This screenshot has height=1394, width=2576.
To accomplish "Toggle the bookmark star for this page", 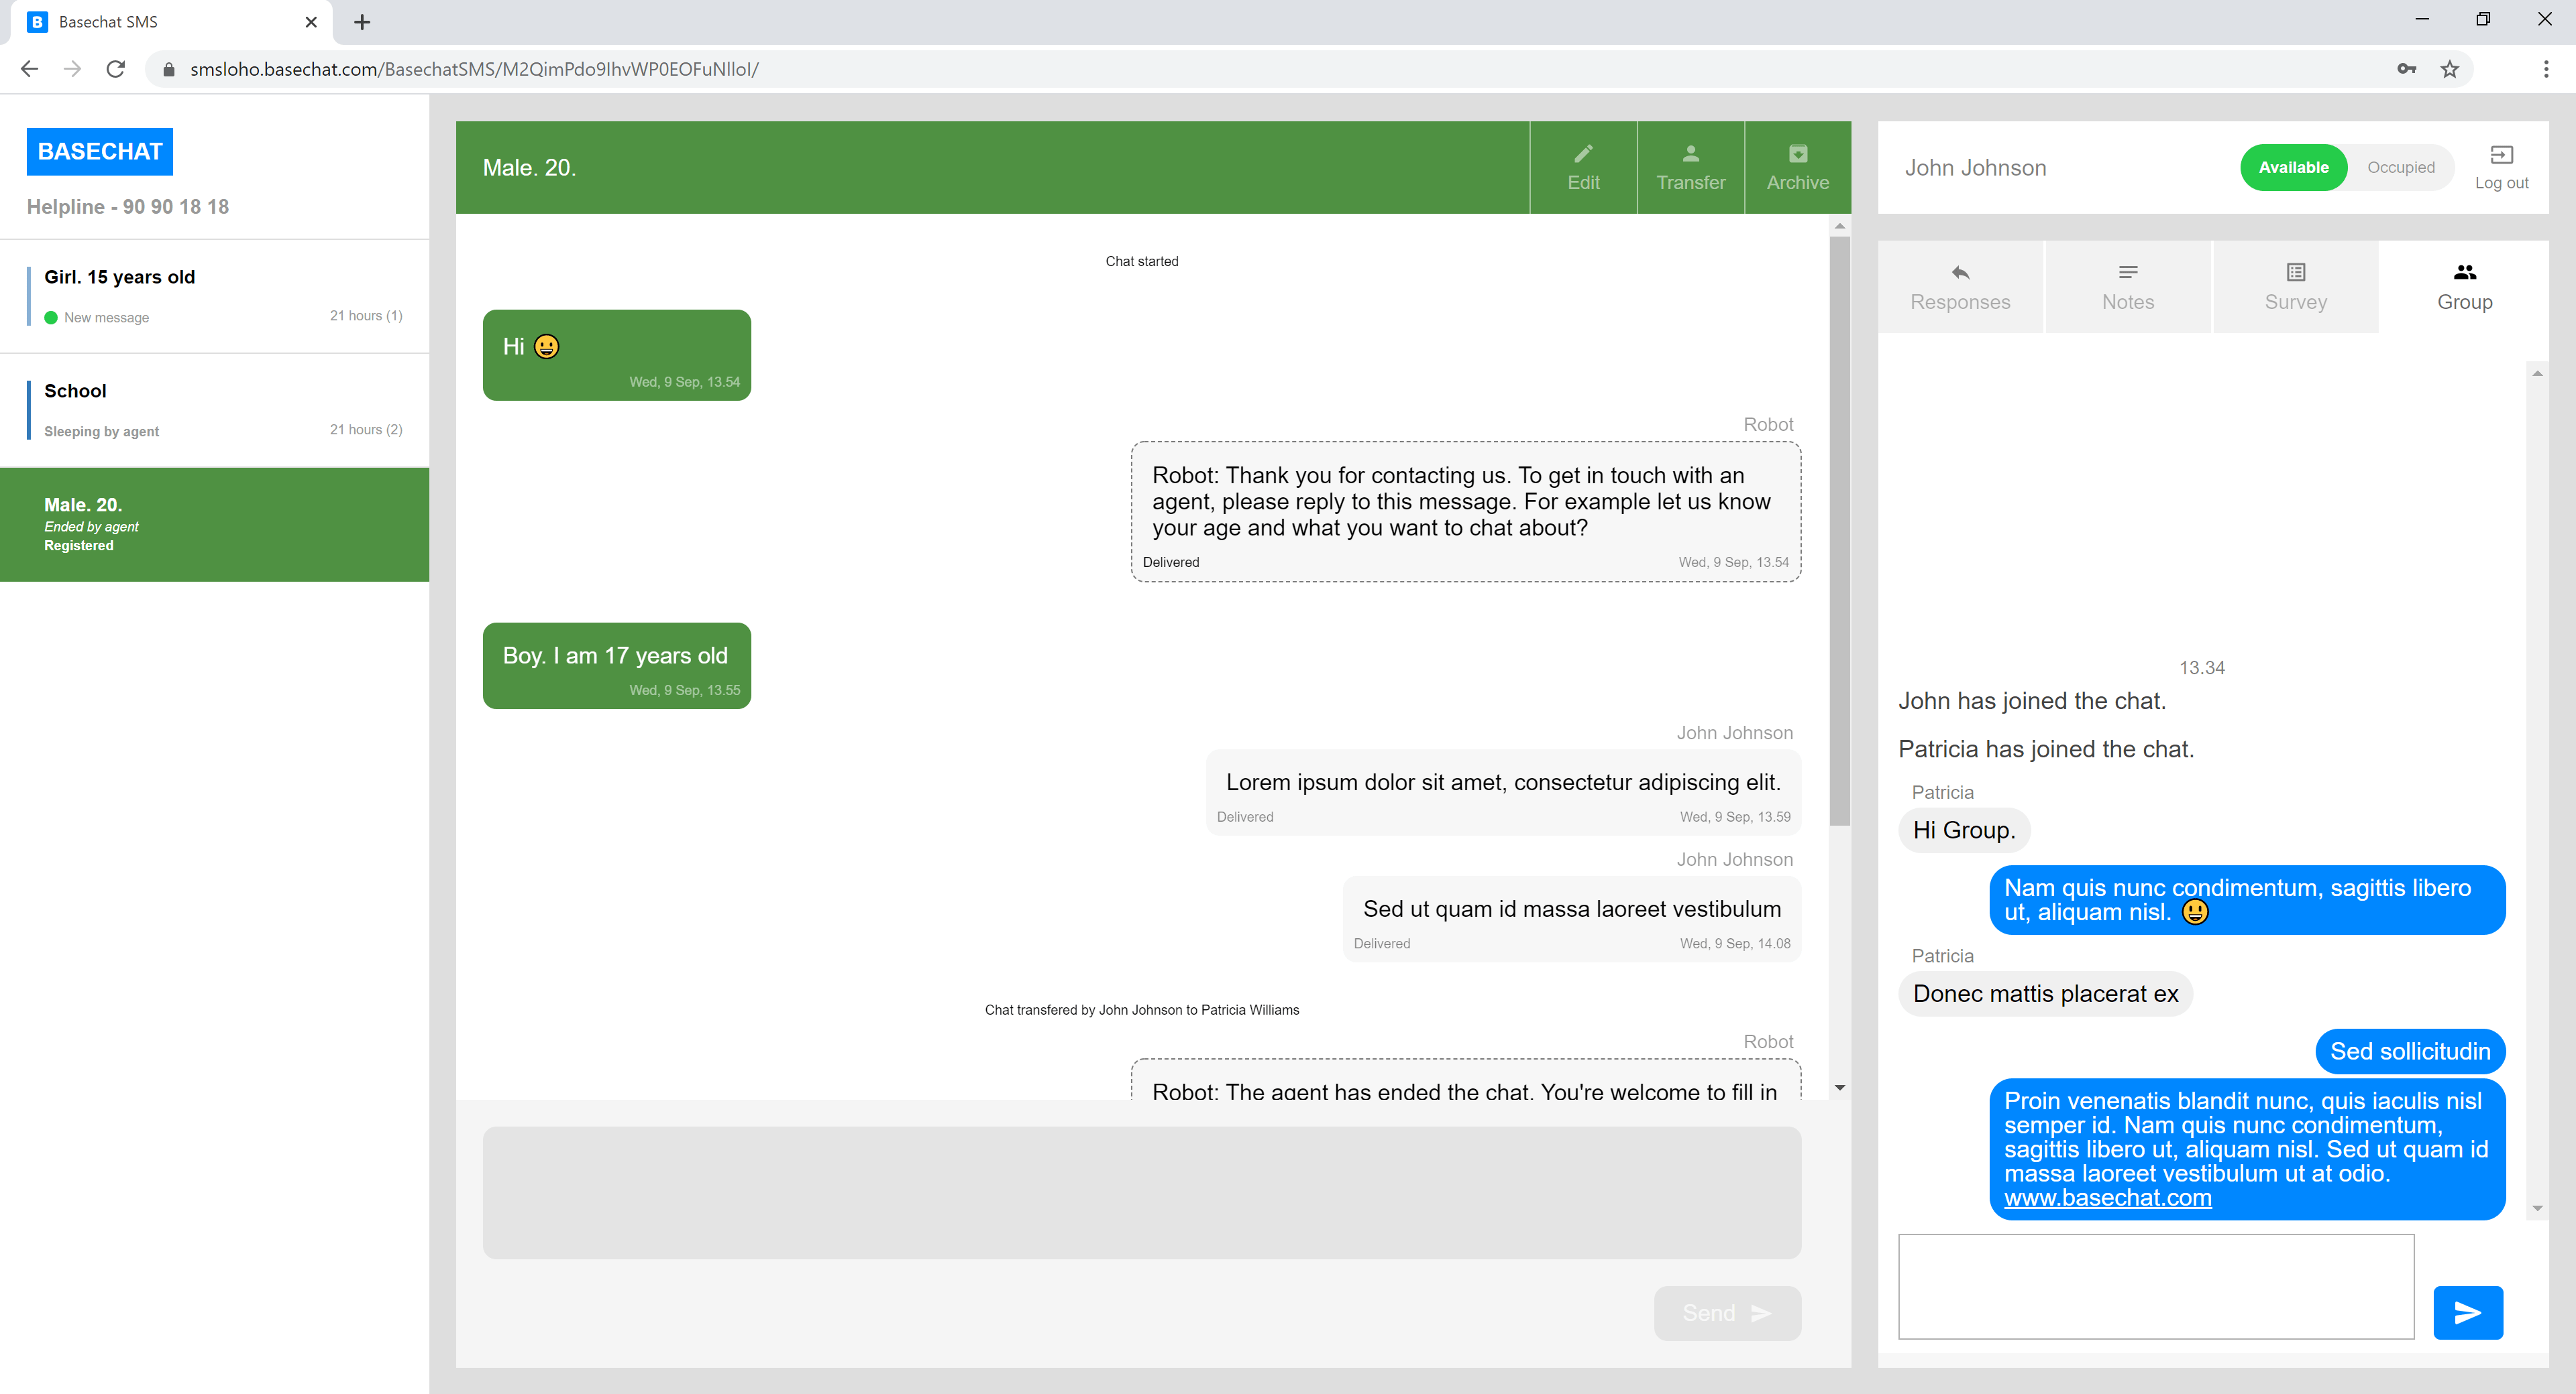I will (2450, 68).
